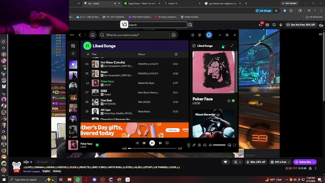The width and height of the screenshot is (325, 183).
Task: Skip to previous track in Spotify
Action: [x=144, y=143]
